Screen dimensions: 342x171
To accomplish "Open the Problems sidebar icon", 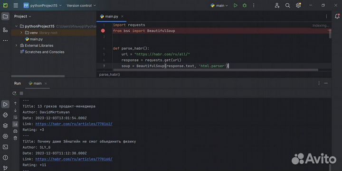I will 5,158.
